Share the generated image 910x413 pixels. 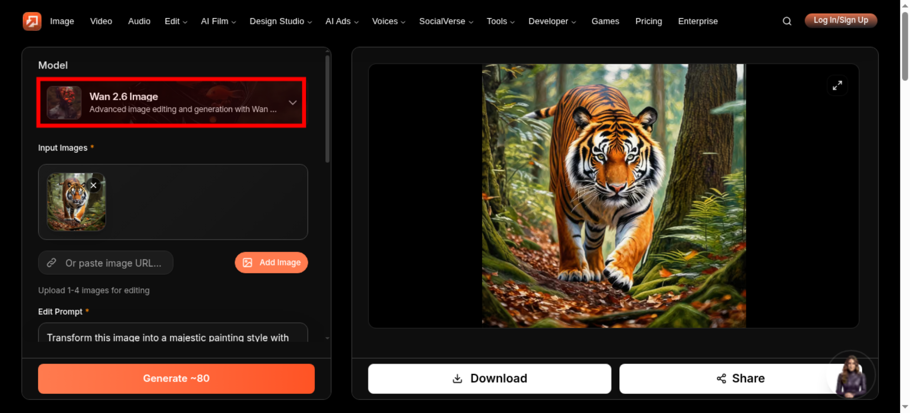pos(740,378)
